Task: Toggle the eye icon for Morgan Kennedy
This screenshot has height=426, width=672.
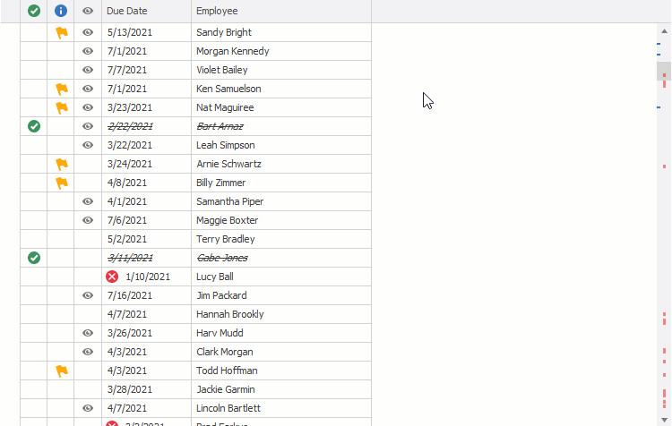Action: click(x=88, y=51)
